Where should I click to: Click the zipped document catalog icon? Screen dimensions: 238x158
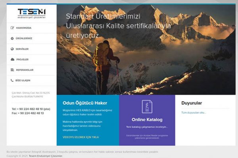tap(147, 107)
